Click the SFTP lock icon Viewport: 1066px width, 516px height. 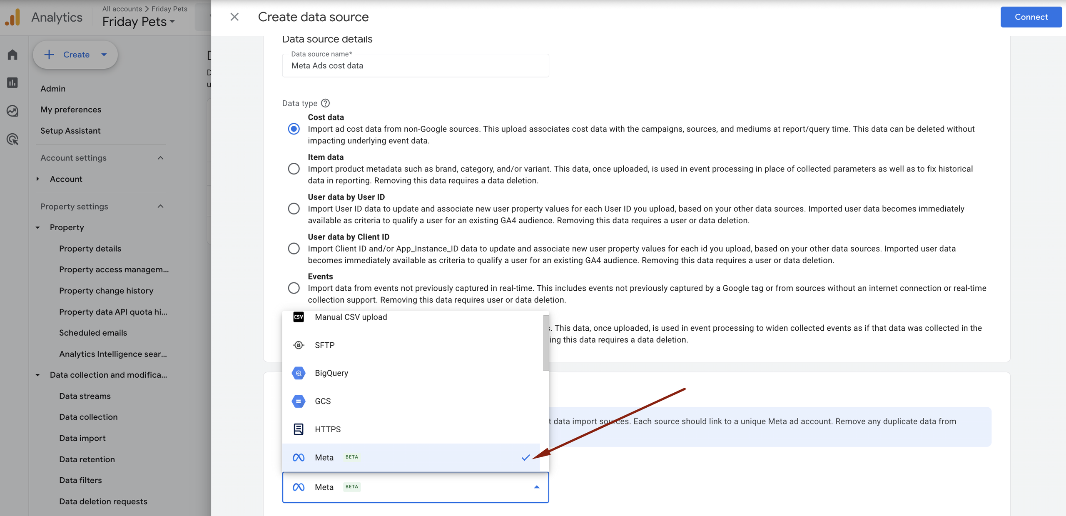click(299, 345)
